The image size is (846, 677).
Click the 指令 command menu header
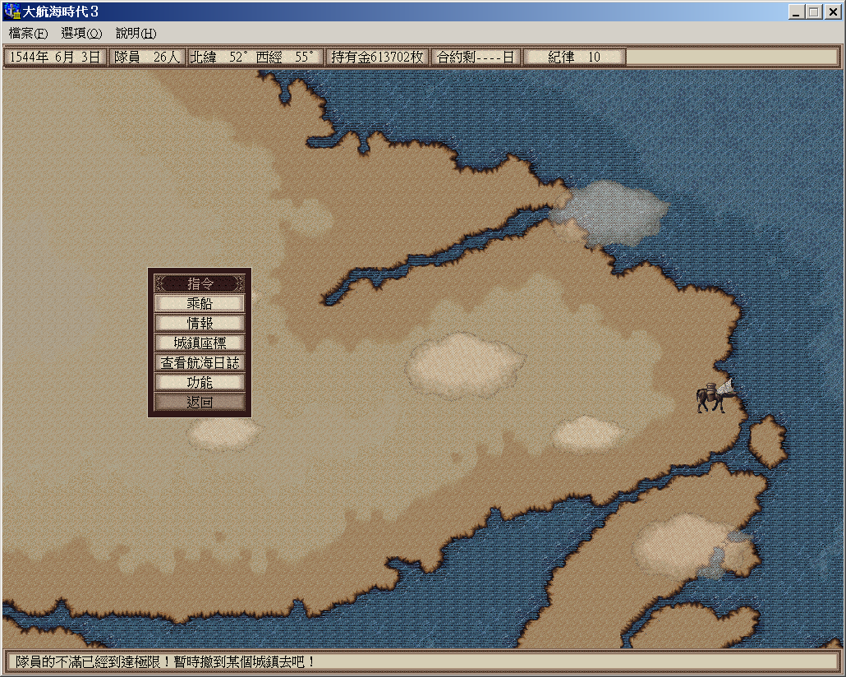(200, 283)
